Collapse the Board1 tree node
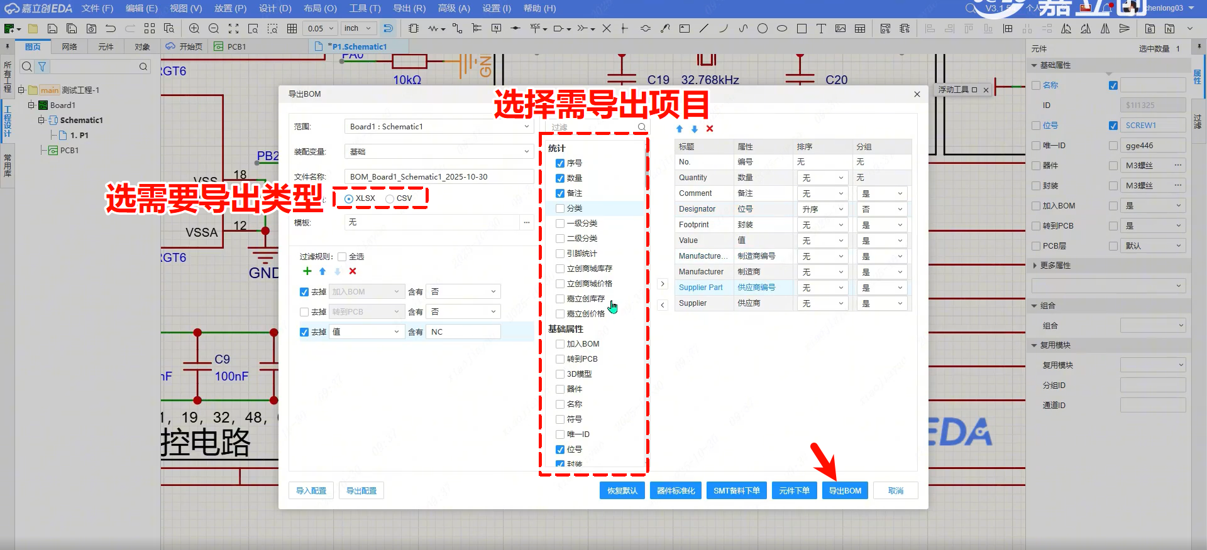Viewport: 1207px width, 550px height. tap(31, 105)
